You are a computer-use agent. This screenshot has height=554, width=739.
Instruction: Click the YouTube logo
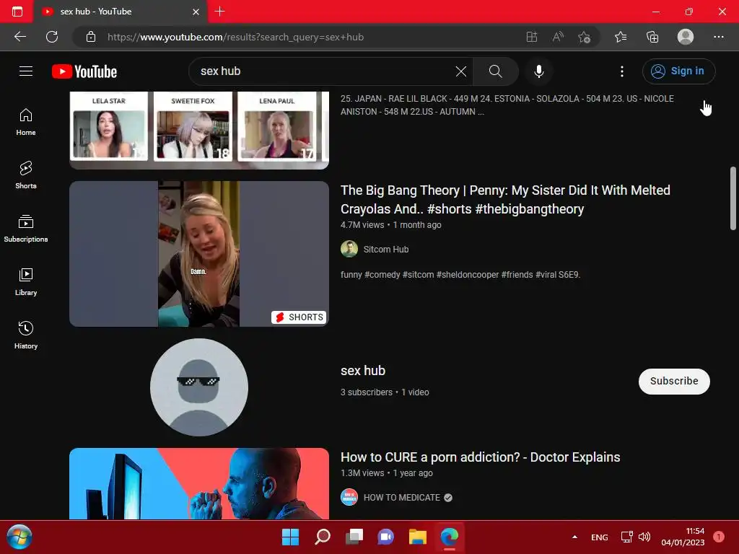(x=84, y=71)
